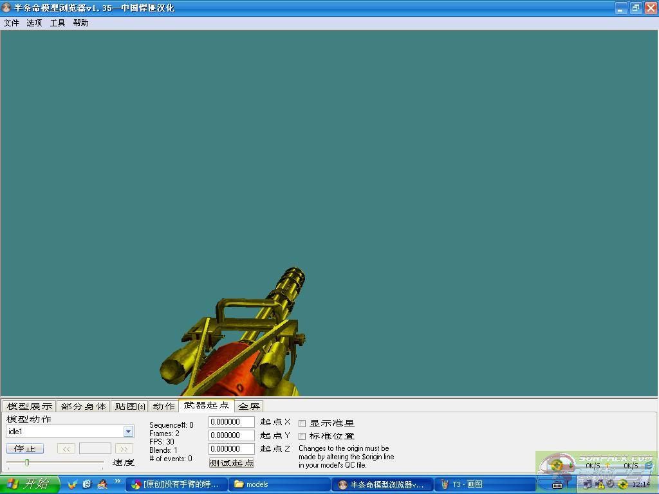Click the 速度 speed slider handle

click(27, 462)
